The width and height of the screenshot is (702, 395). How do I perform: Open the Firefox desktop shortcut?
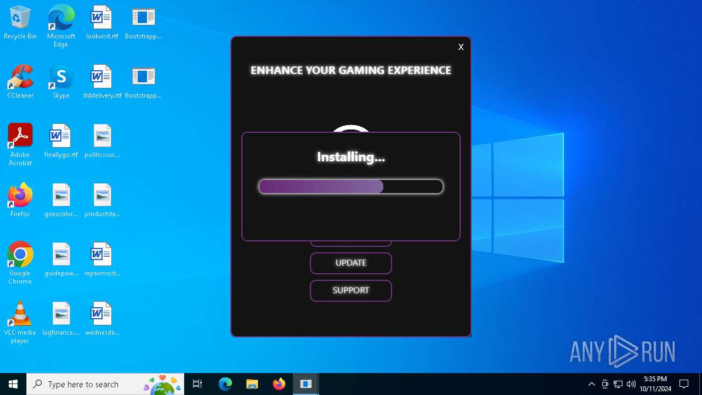(20, 201)
